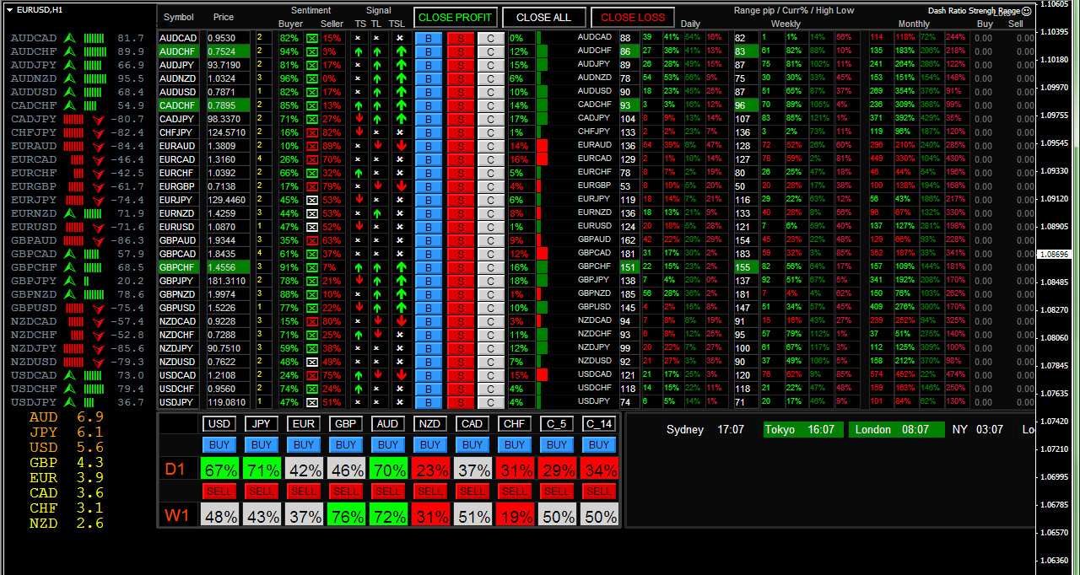The image size is (1080, 575).
Task: Click the CADCHF green TSL up arrow
Action: [x=400, y=106]
